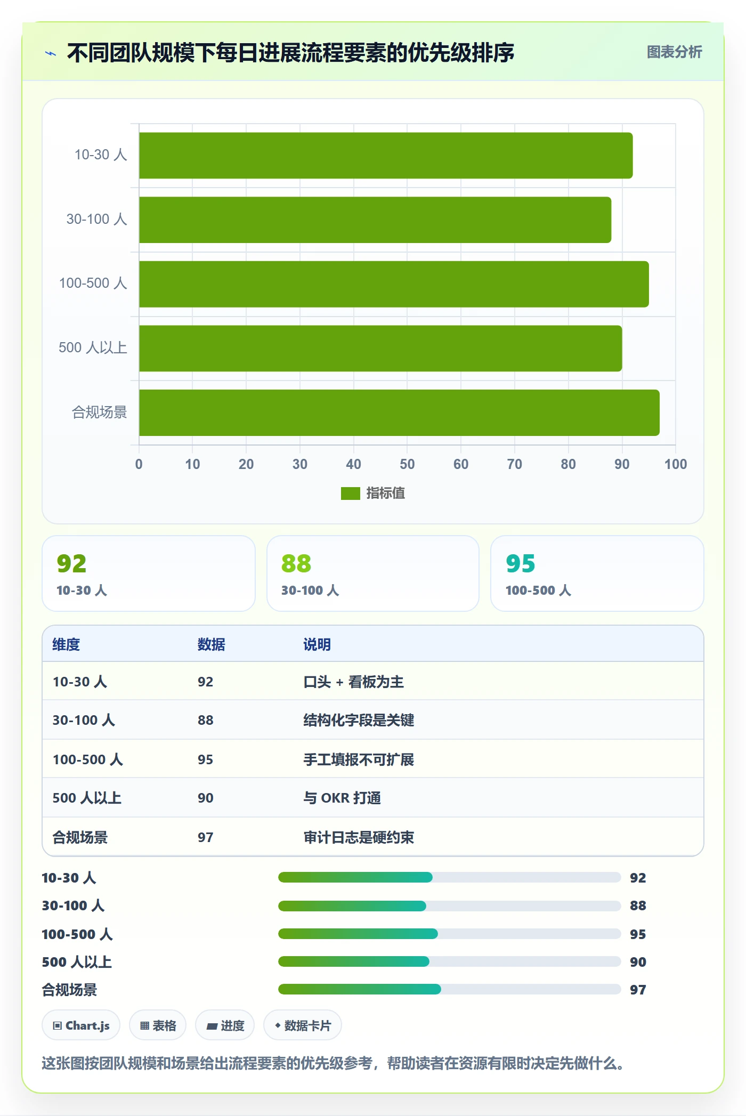Viewport: 746px width, 1116px height.
Task: Select table cell 与 OKR 打通
Action: (342, 798)
